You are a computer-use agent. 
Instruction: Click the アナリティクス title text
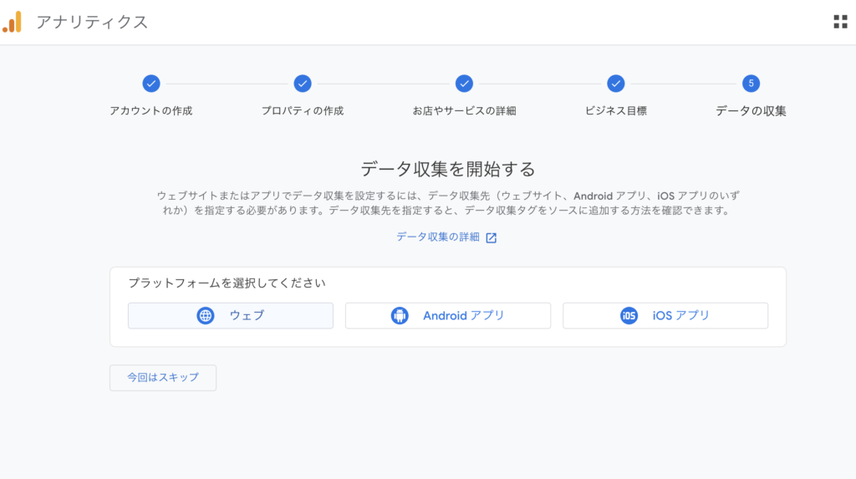92,22
